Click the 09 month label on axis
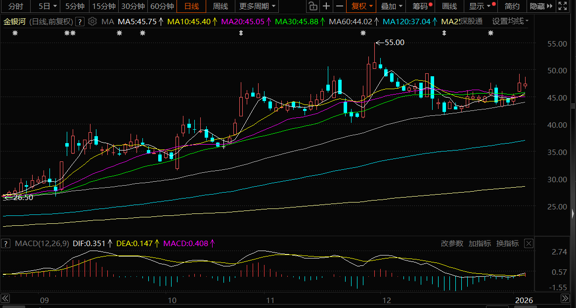The height and width of the screenshot is (308, 576). coord(44,300)
